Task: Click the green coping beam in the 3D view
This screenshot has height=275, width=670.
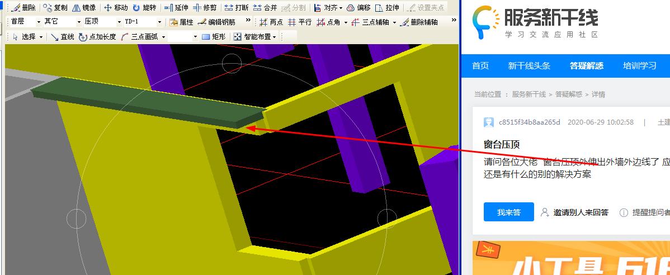Action: 148,103
